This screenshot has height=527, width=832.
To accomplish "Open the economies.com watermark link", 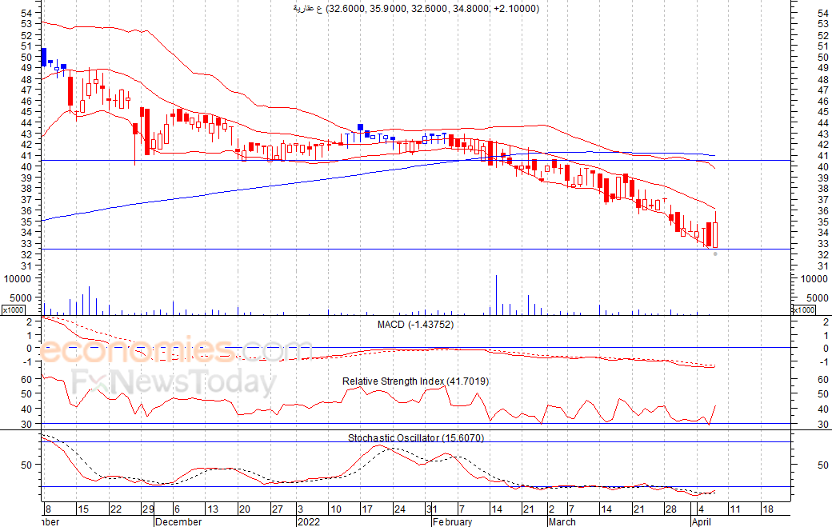I will 175,351.
